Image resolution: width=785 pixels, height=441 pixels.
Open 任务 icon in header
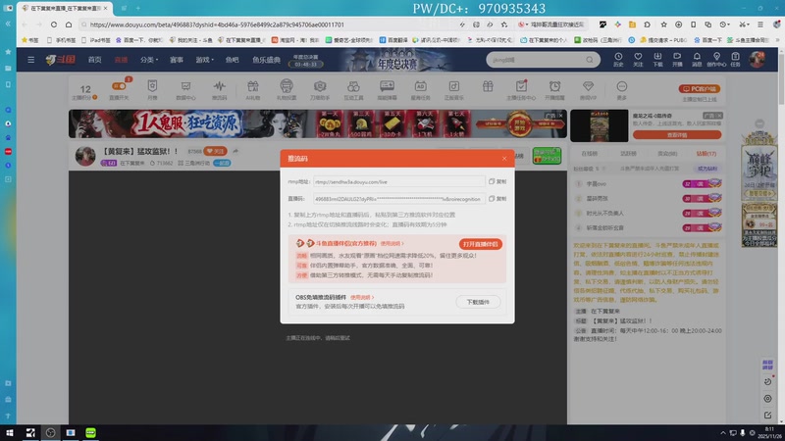(x=735, y=60)
